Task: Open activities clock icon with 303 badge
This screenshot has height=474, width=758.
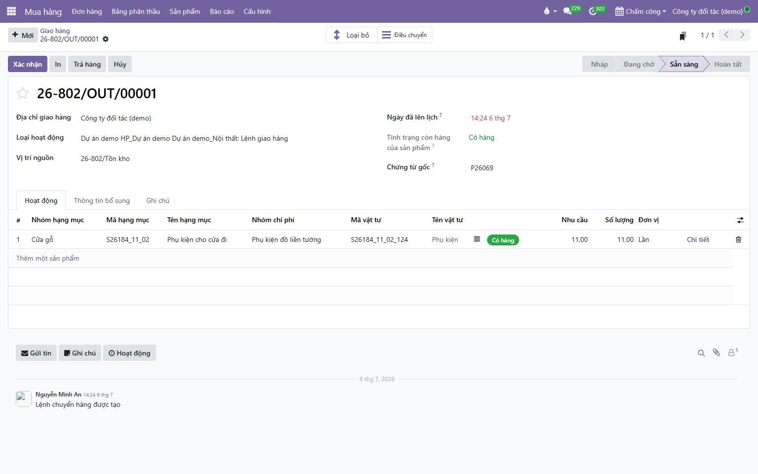Action: click(x=593, y=11)
